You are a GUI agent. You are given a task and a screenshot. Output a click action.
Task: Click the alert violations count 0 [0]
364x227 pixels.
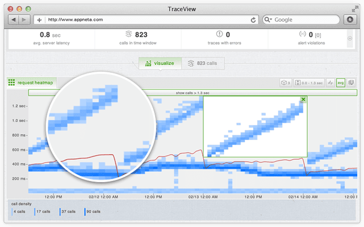coord(315,35)
